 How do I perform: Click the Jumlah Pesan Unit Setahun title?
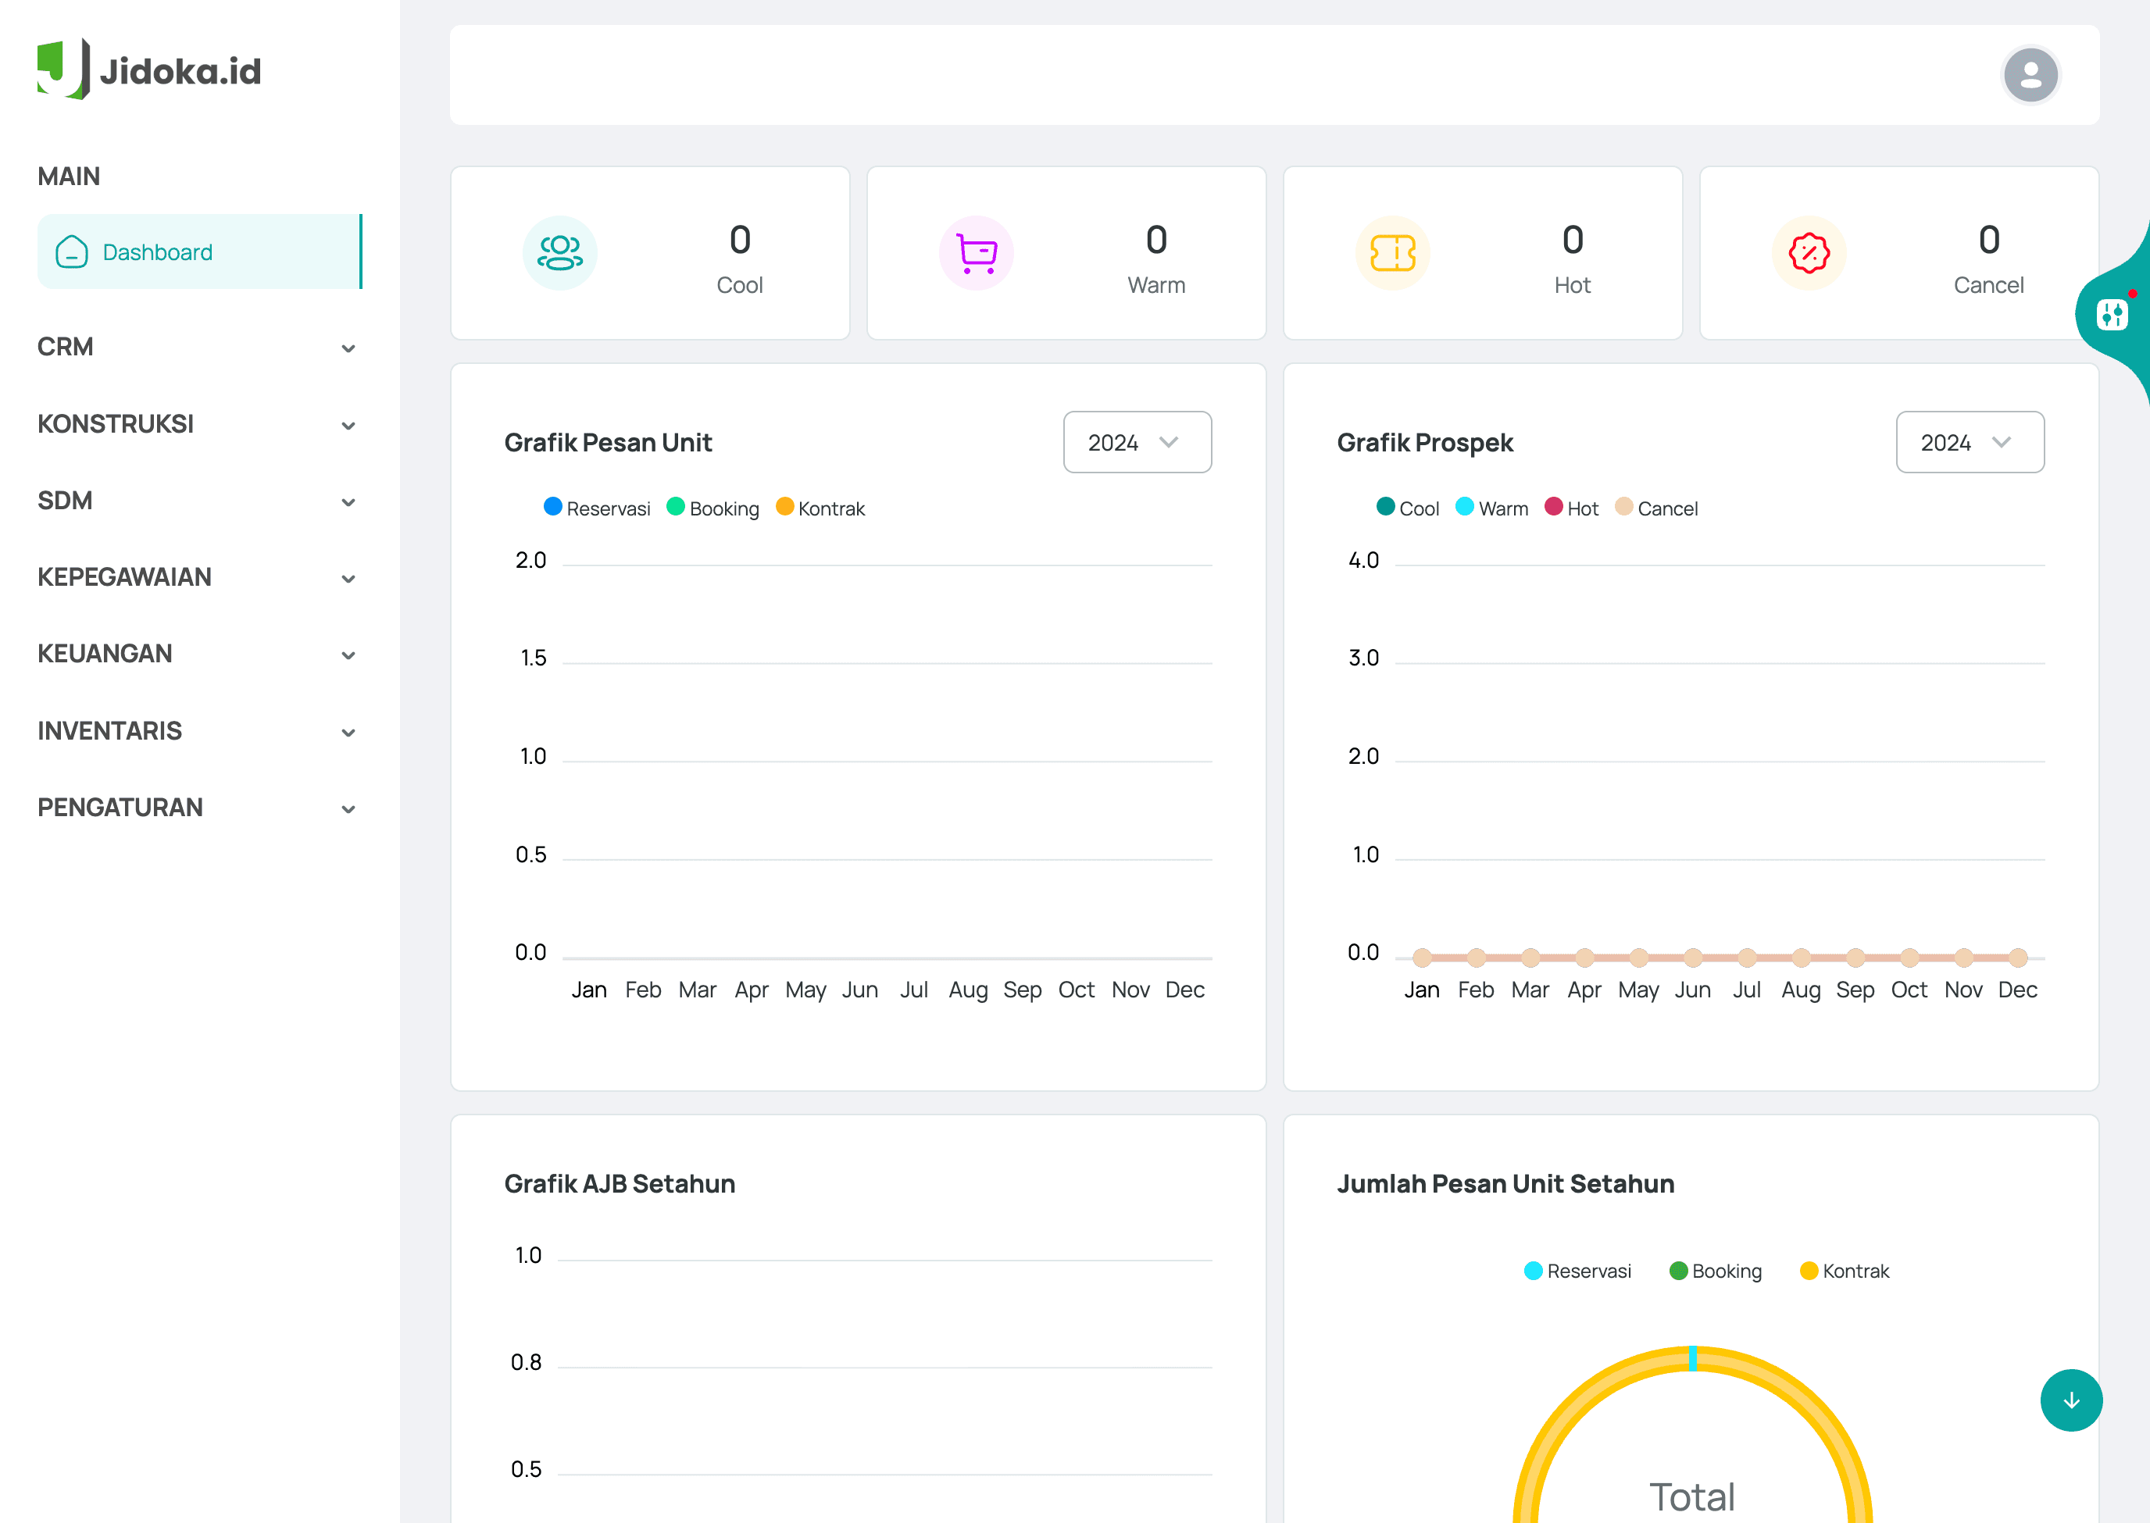(1505, 1183)
